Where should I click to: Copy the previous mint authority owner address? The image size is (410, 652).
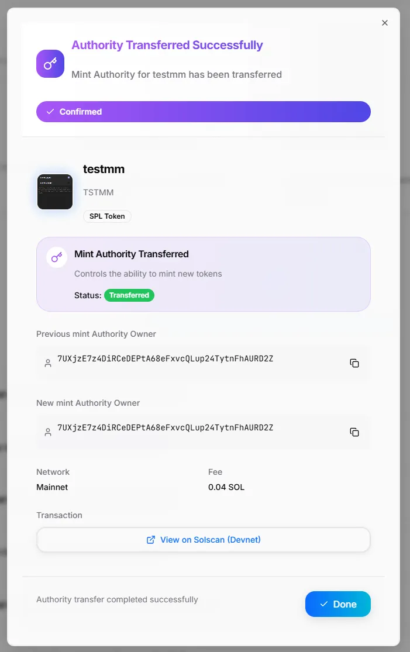pyautogui.click(x=354, y=363)
